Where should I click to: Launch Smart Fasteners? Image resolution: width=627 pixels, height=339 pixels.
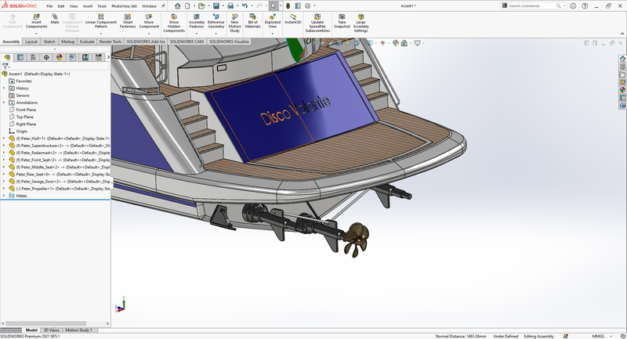coord(128,21)
